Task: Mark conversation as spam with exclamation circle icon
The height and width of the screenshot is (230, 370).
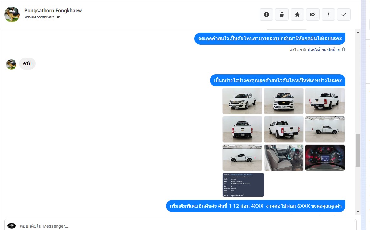Action: click(266, 14)
